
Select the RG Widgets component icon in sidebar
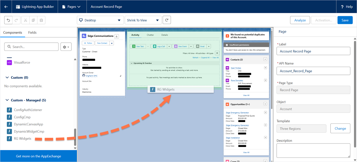9,139
